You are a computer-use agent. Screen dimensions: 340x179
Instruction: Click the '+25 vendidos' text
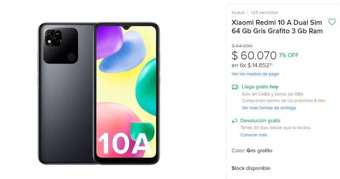(x=264, y=12)
